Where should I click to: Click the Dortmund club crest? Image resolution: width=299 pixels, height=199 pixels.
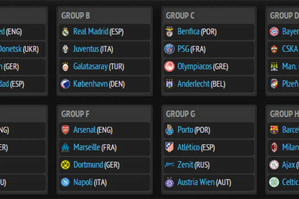(x=65, y=165)
